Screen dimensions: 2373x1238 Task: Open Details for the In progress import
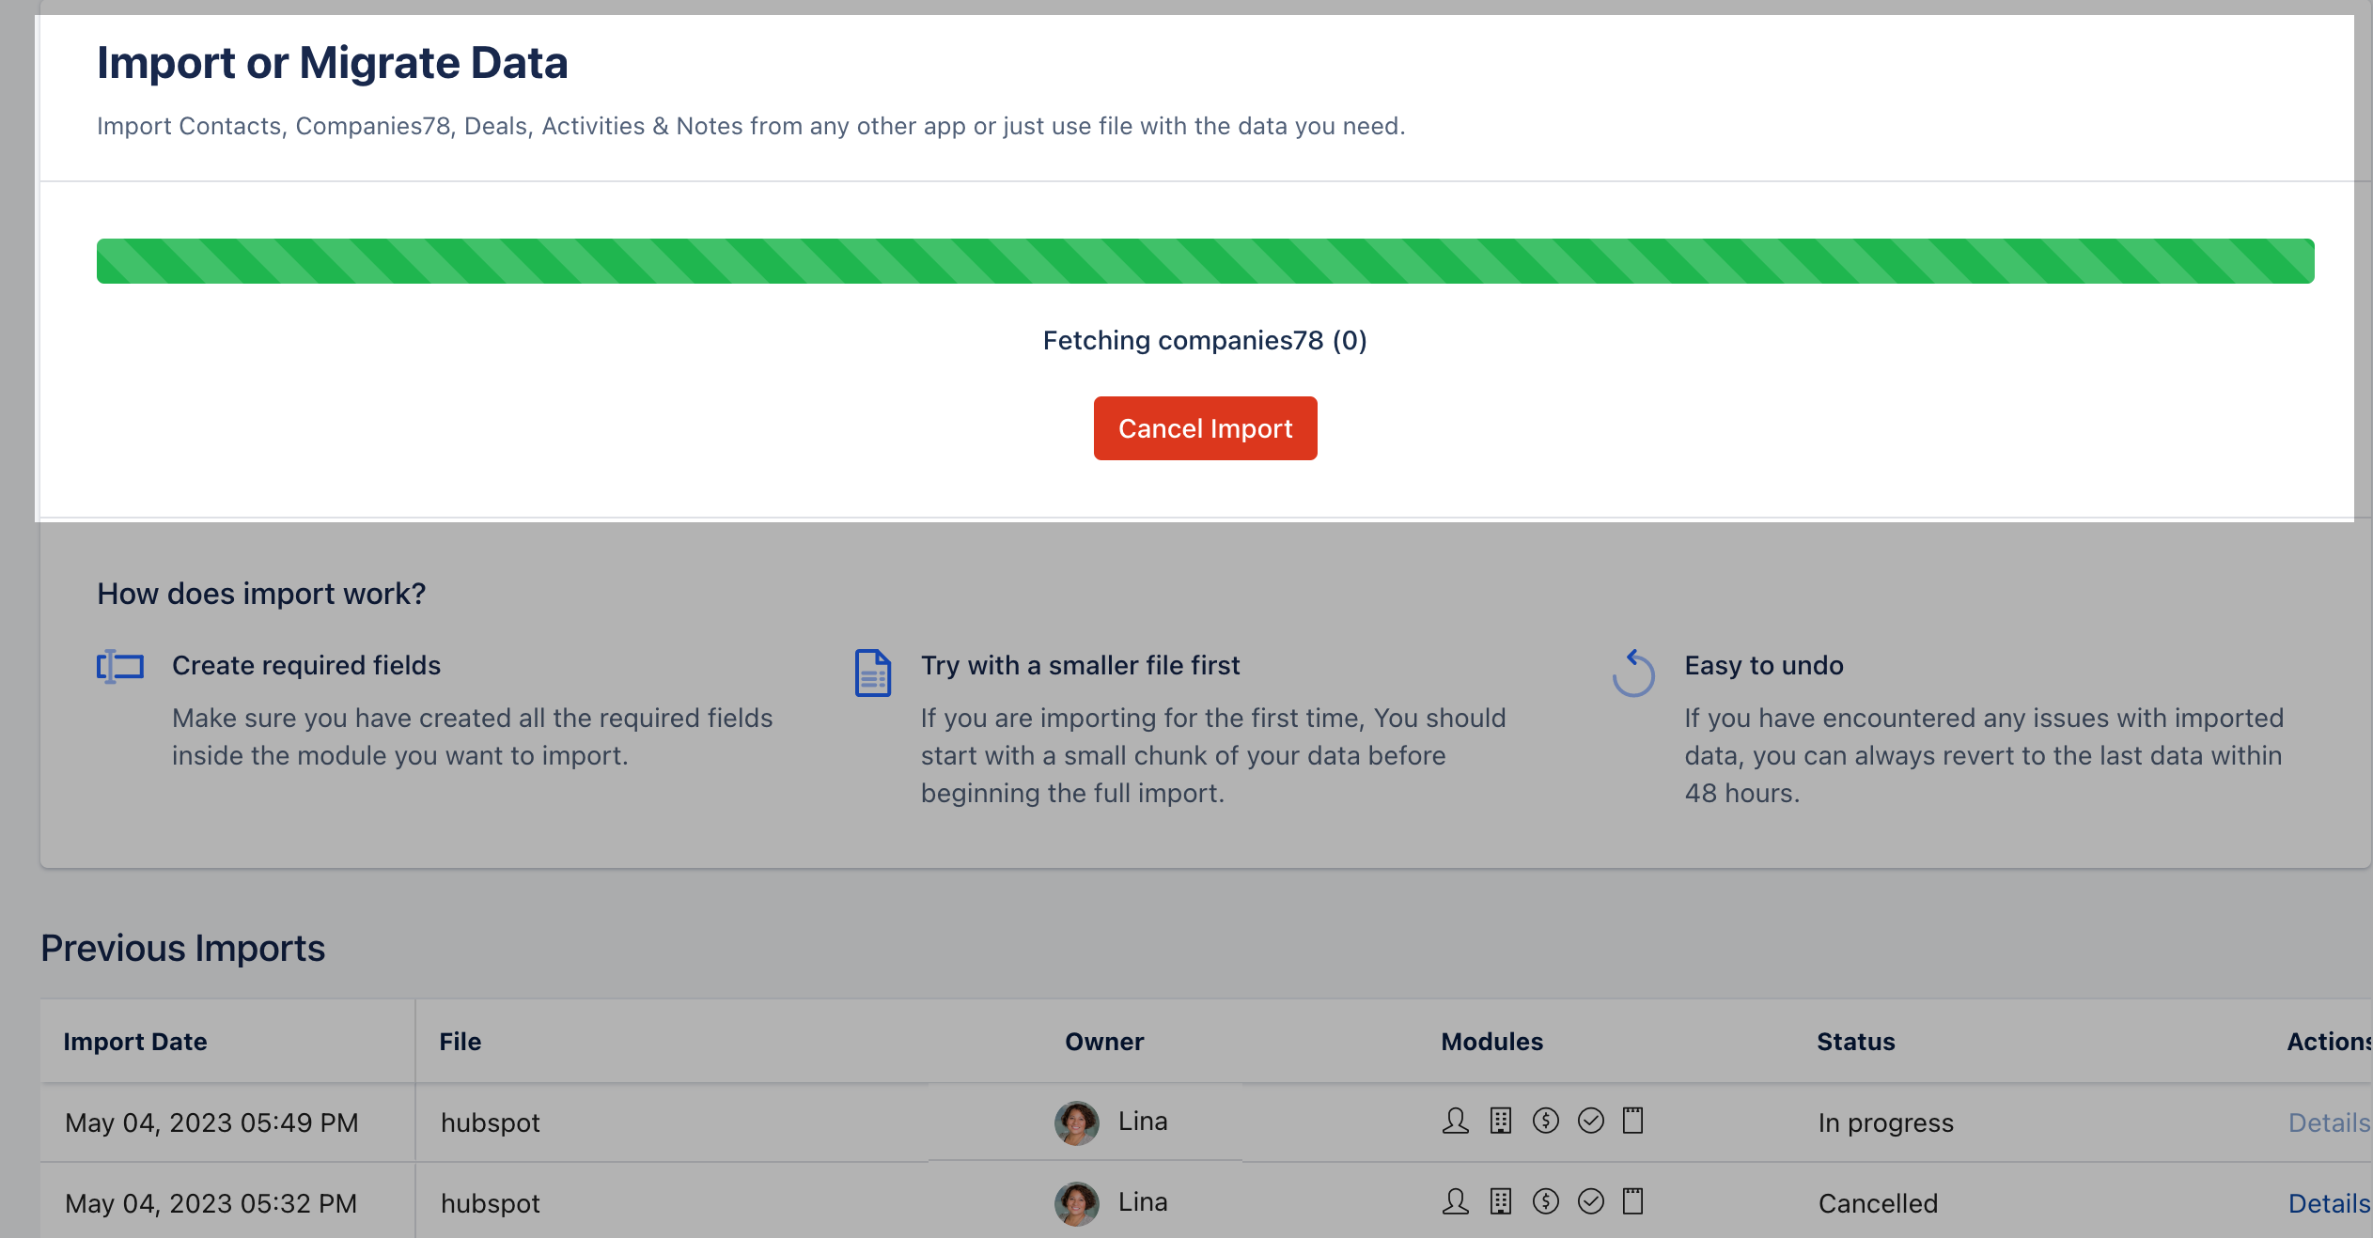[x=2328, y=1122]
